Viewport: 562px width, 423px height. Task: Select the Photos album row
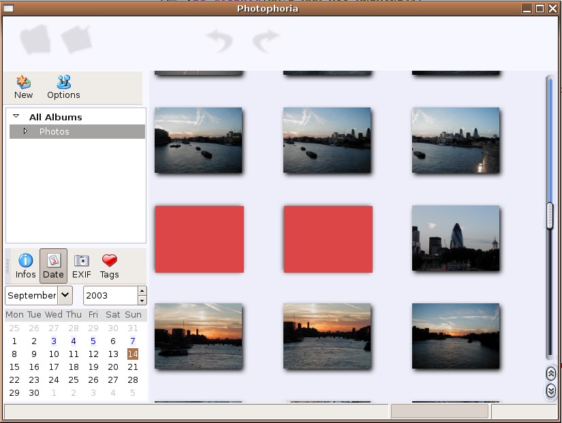point(77,131)
